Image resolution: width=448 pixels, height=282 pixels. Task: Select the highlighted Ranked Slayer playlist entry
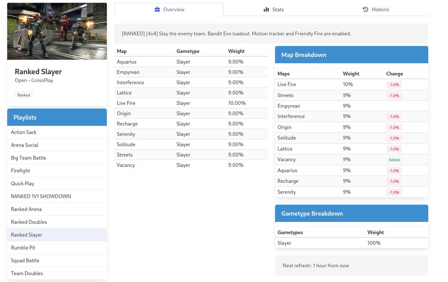click(x=57, y=235)
